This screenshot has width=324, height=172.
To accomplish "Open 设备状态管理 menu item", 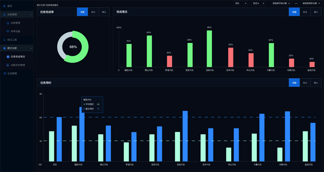I will pos(20,65).
